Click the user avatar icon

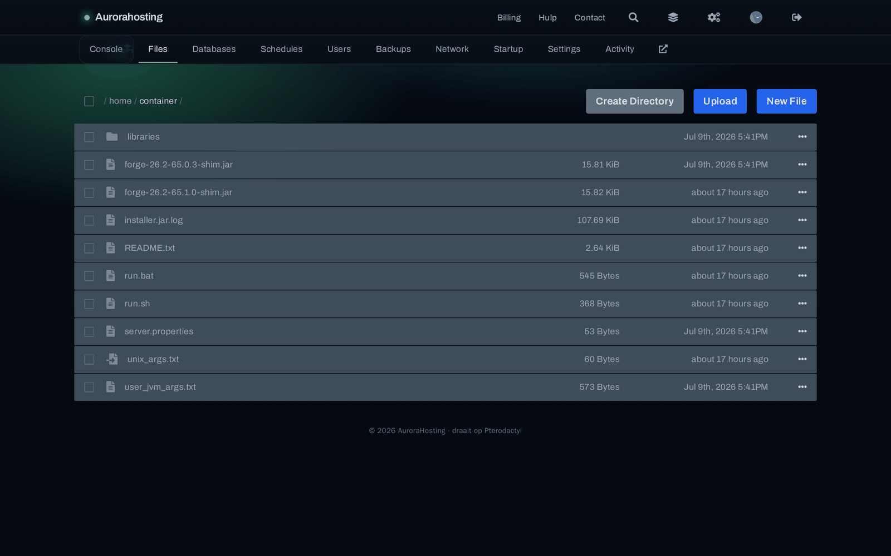point(756,17)
